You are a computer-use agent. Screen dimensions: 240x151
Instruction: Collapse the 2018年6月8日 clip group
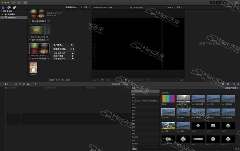[30, 40]
